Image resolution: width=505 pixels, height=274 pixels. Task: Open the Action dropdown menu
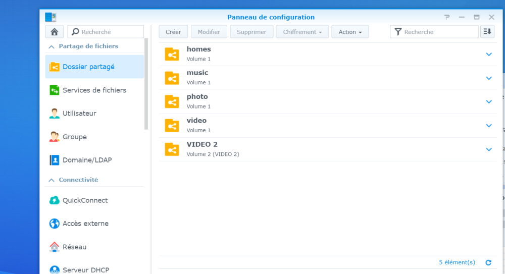(350, 32)
